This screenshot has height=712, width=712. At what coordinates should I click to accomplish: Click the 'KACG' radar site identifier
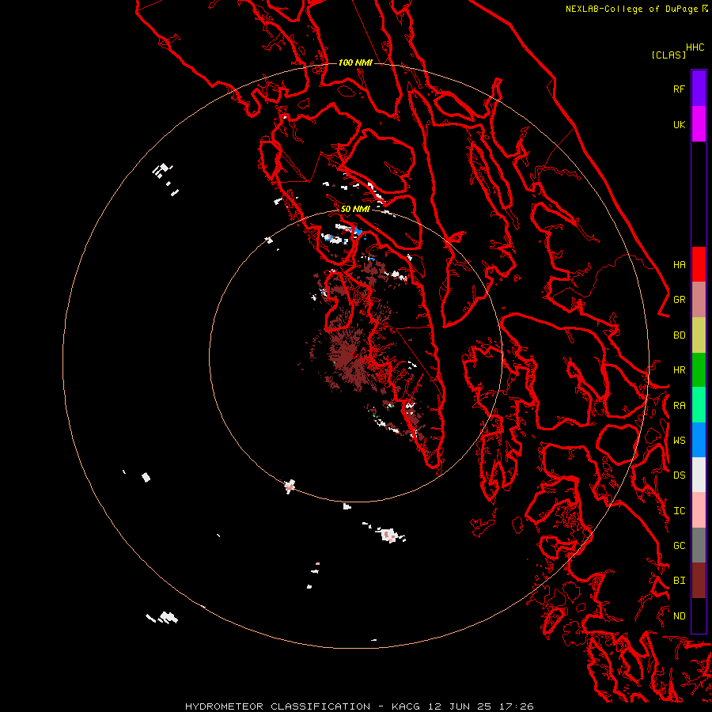click(x=406, y=706)
